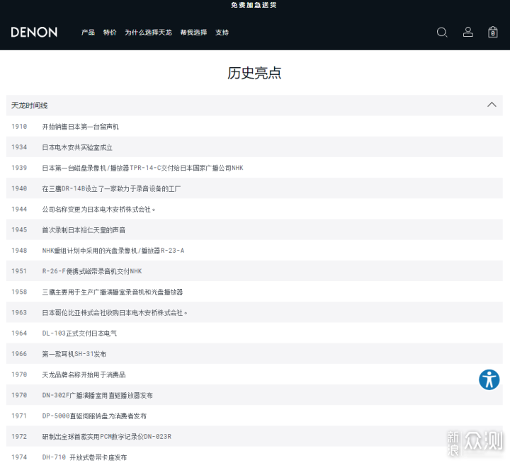
Task: Select the 1974 row mentioning DH-710
Action: tap(254, 455)
